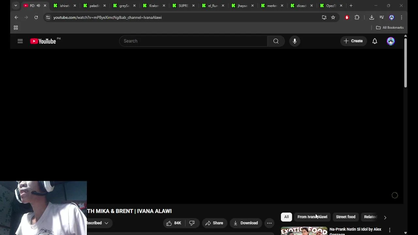Open the YouTube account avatar menu
418x235 pixels.
coord(391,41)
